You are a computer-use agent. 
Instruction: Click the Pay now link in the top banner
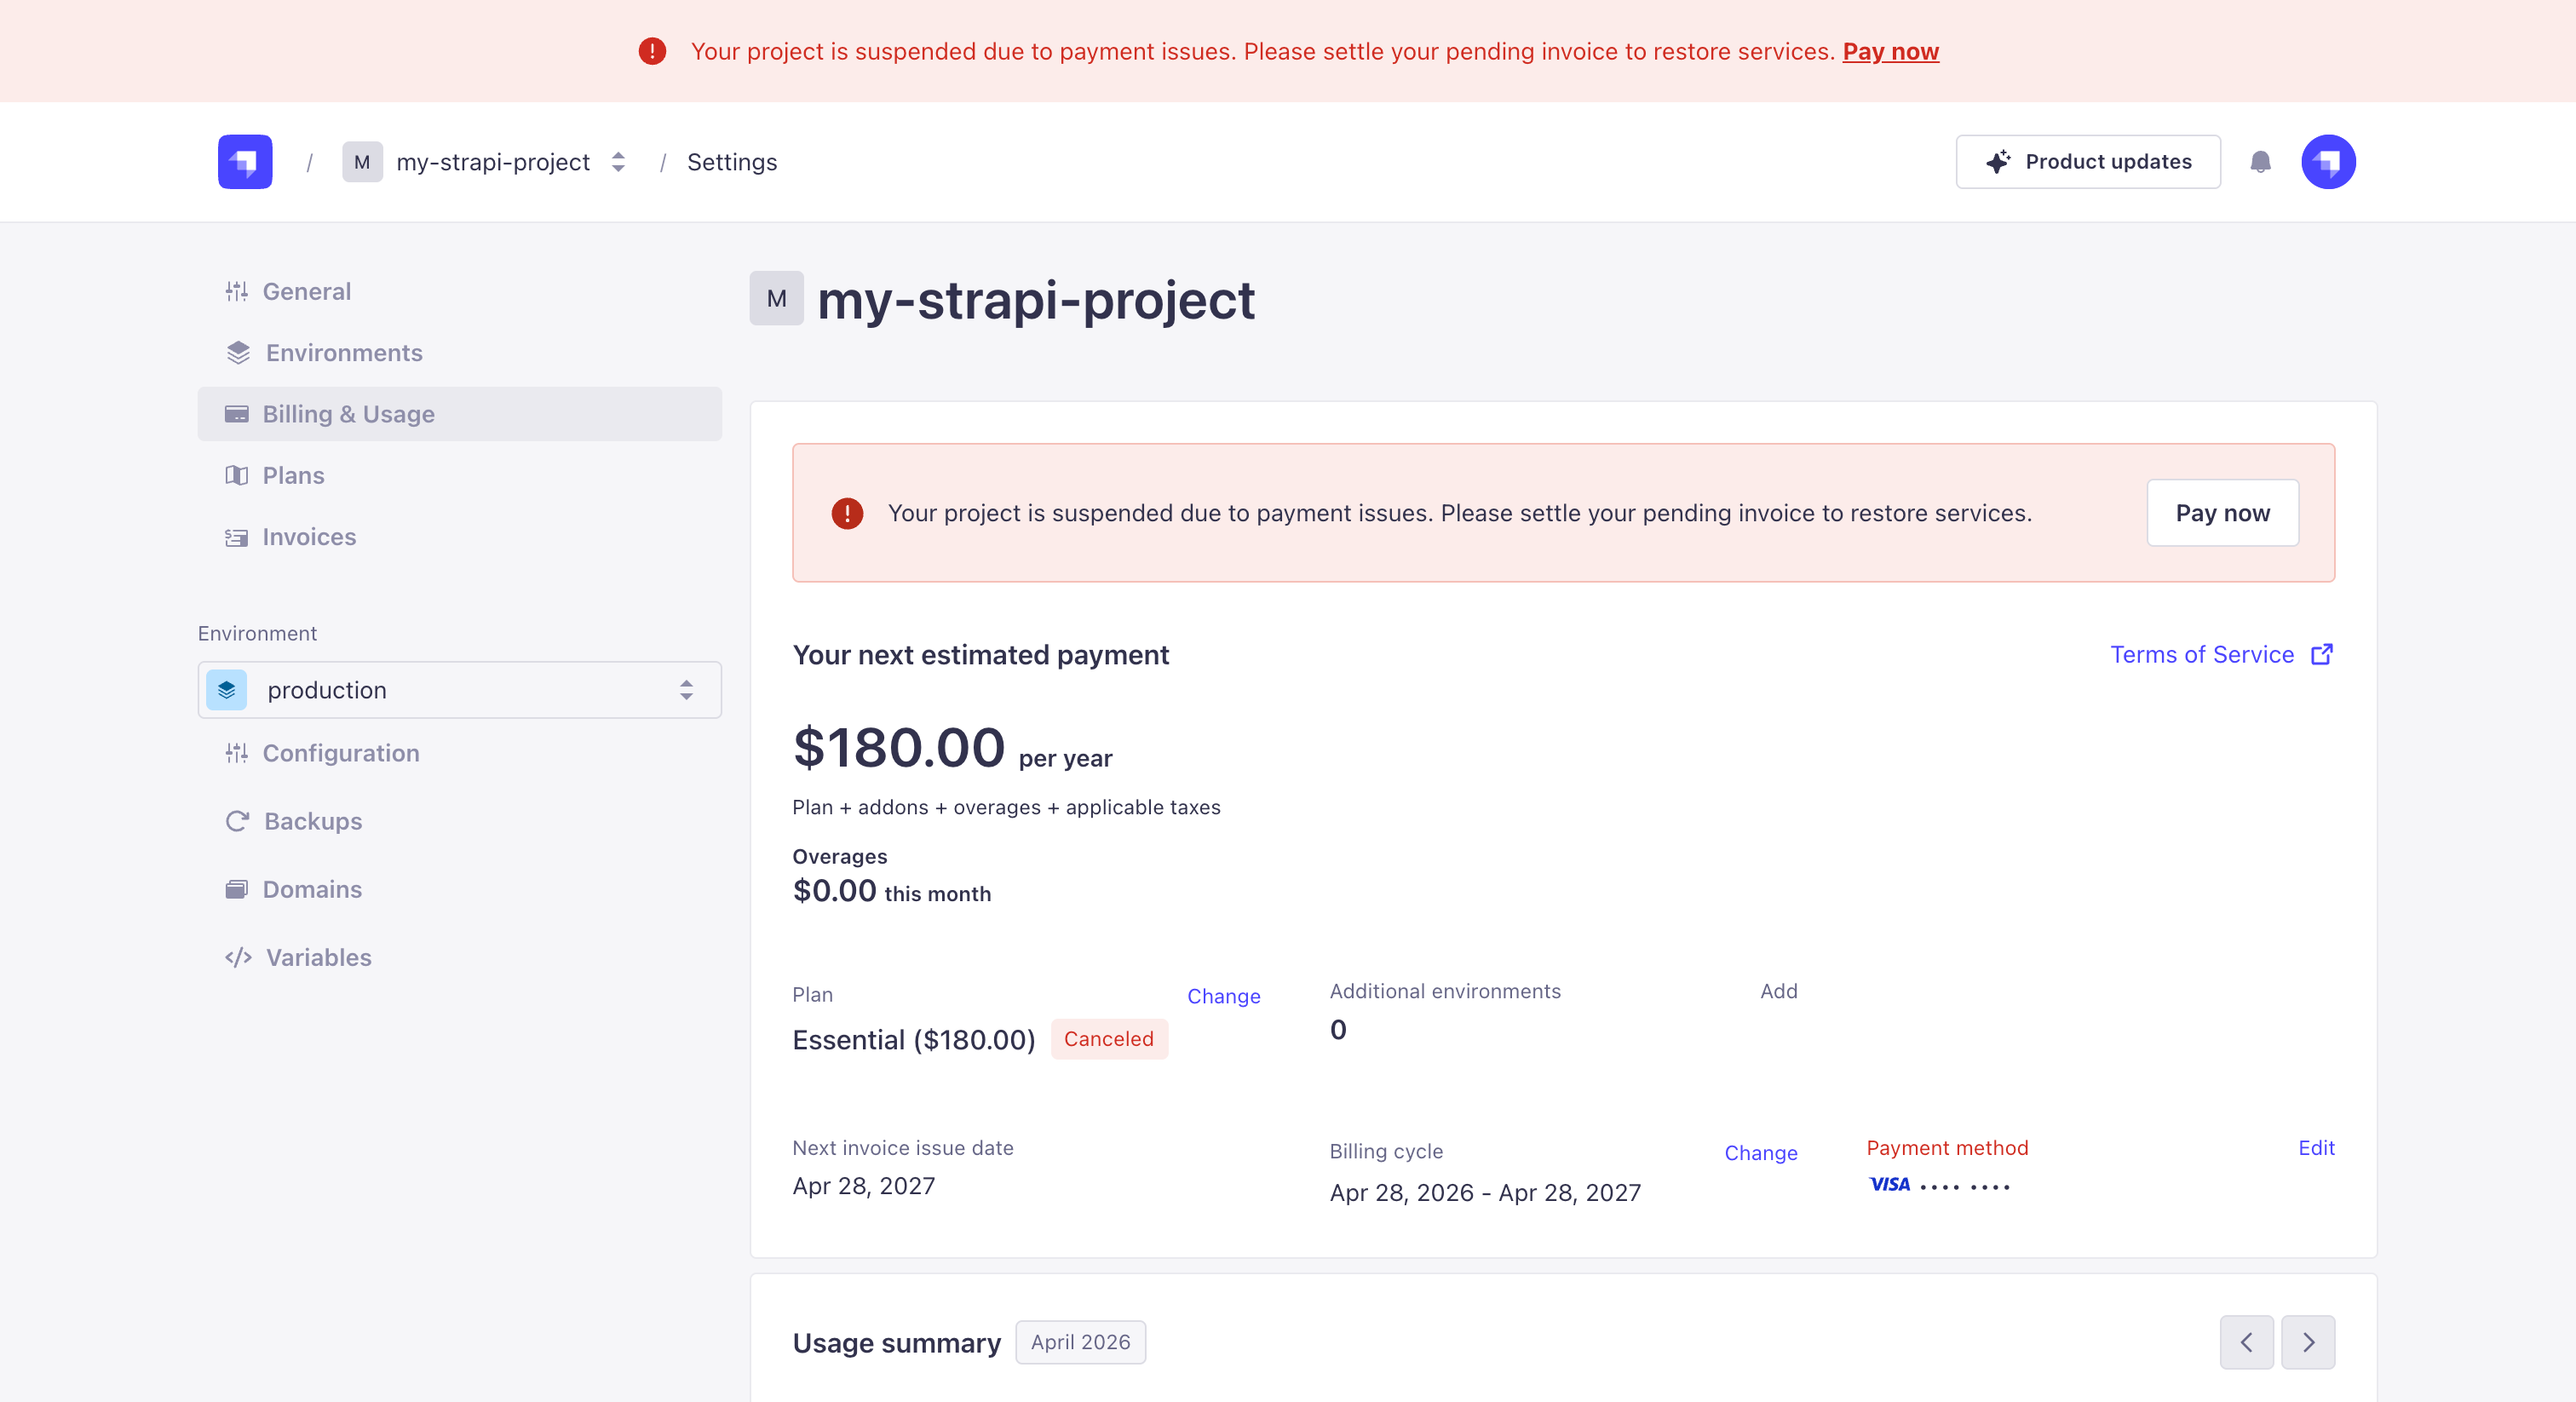click(1890, 51)
